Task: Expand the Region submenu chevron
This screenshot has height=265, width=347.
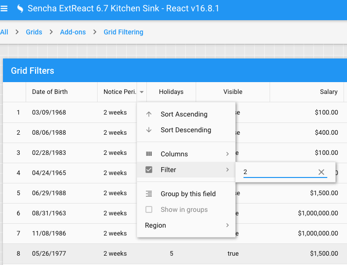Action: pos(227,225)
